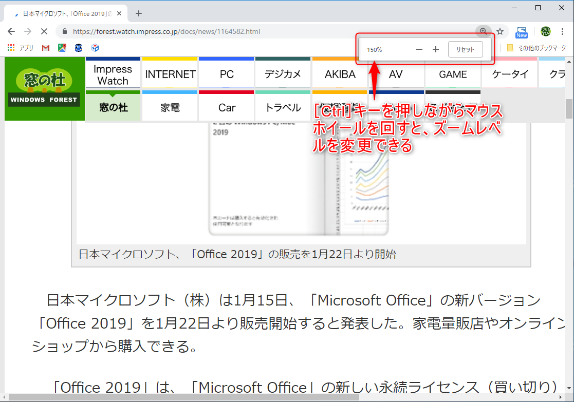Screen dimensions: 574x402
Task: Increase zoom with the plus stepper
Action: 435,49
